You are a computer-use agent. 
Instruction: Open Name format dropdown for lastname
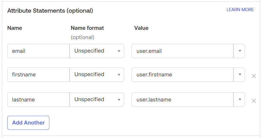[96, 99]
